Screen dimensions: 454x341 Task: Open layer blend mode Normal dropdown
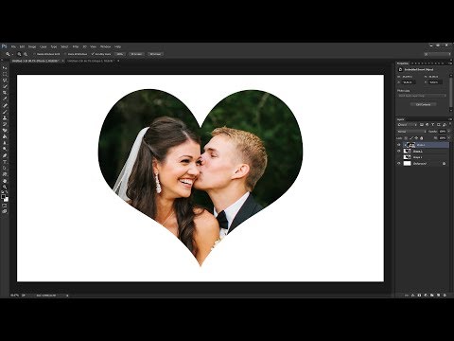pos(411,132)
